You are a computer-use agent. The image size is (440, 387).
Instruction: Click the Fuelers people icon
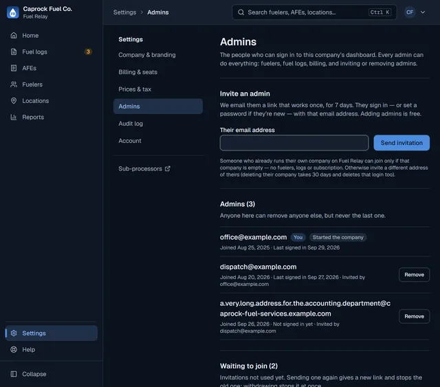14,84
